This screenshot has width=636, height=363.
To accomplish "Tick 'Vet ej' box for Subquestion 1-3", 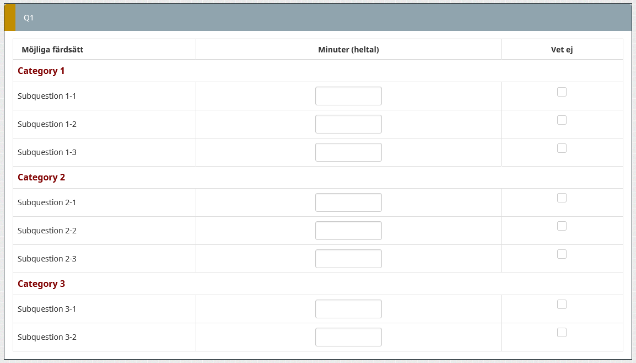I will click(562, 148).
